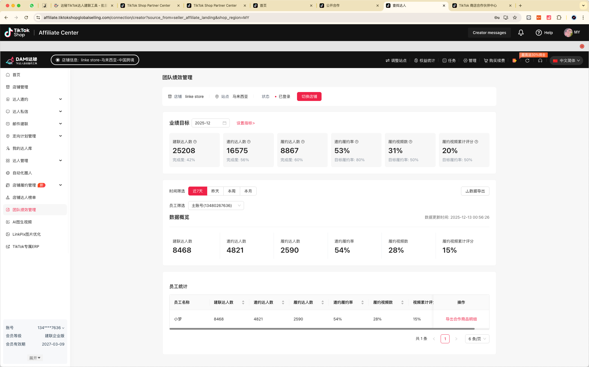Click the refresh icon in DAMI toolbar
Image resolution: width=589 pixels, height=367 pixels.
tap(527, 61)
